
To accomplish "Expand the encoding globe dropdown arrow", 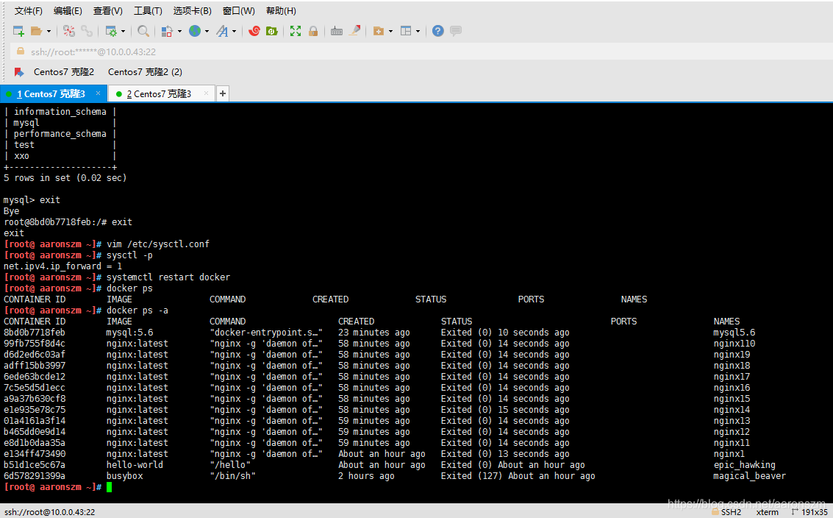I will coord(207,32).
